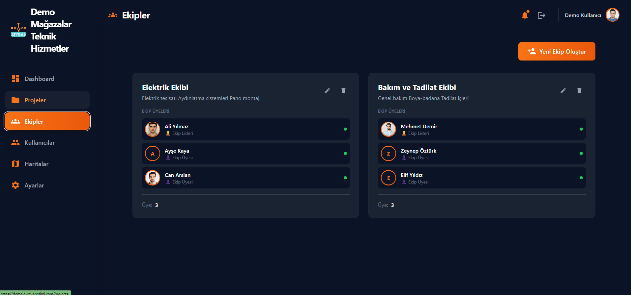Delete Bakım ve Tadilat Ekibi trash icon
The width and height of the screenshot is (631, 295).
point(579,90)
